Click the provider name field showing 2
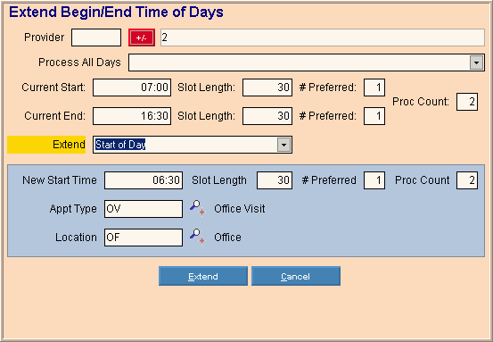This screenshot has height=342, width=493. tap(323, 38)
